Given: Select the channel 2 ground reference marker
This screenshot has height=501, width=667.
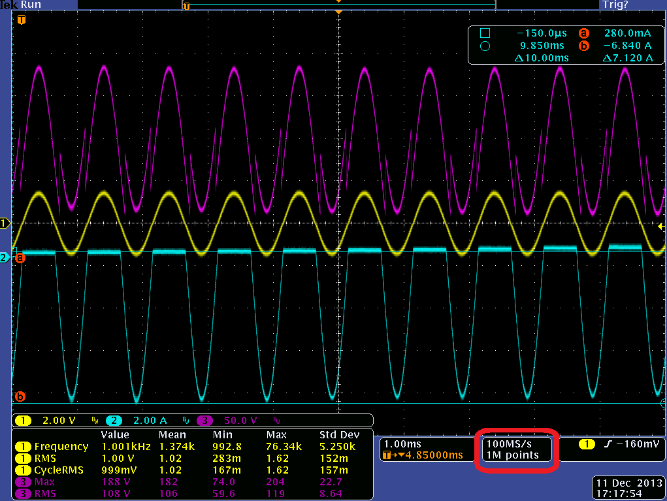Looking at the screenshot, I should (5, 257).
